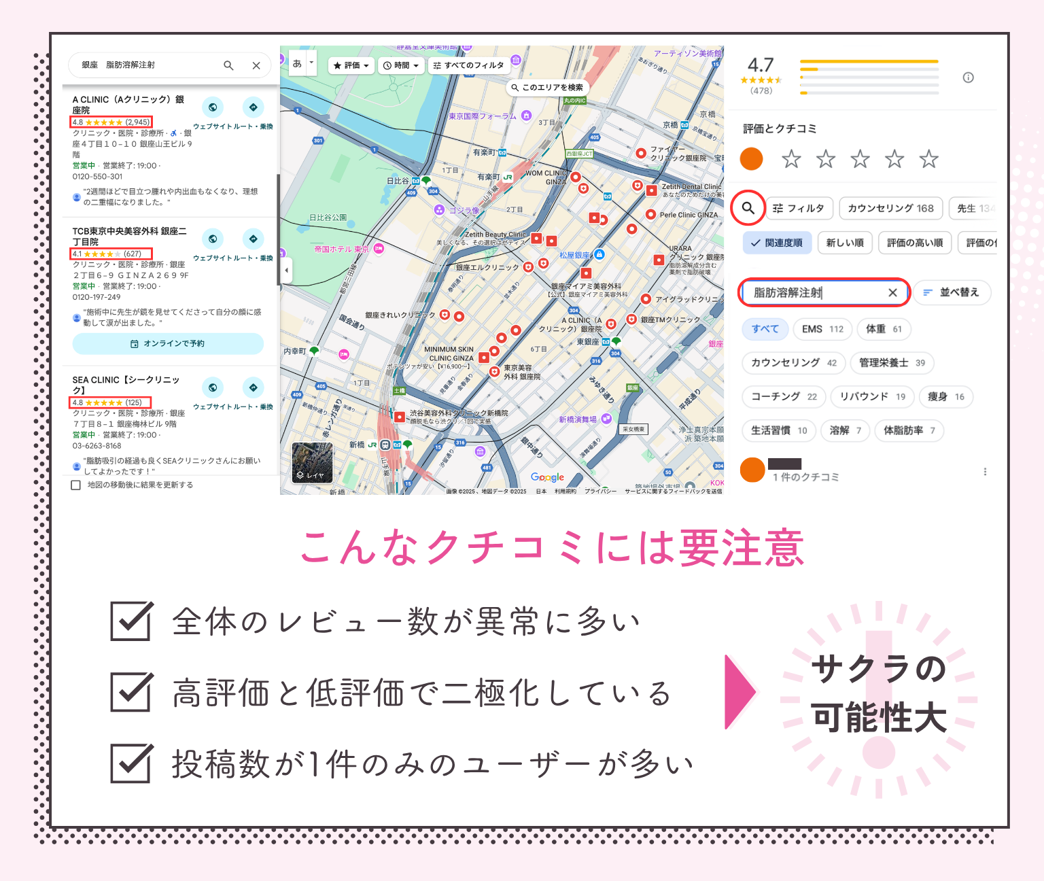Open the SEA CLINIC website globe icon

pyautogui.click(x=213, y=387)
